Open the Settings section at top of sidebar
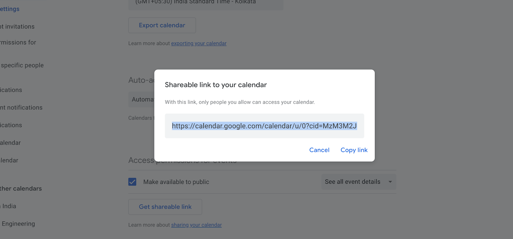Screen dimensions: 513x239 click(10, 9)
